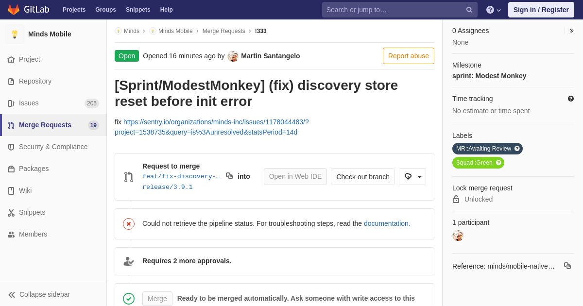Click the Time tracking help icon
This screenshot has height=306, width=583.
click(x=571, y=99)
